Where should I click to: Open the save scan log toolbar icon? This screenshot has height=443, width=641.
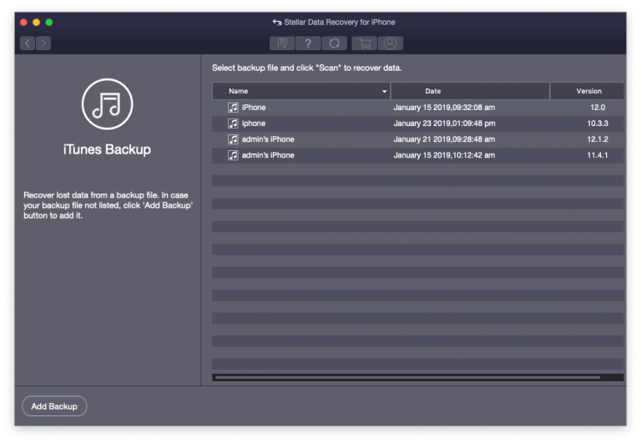(282, 43)
